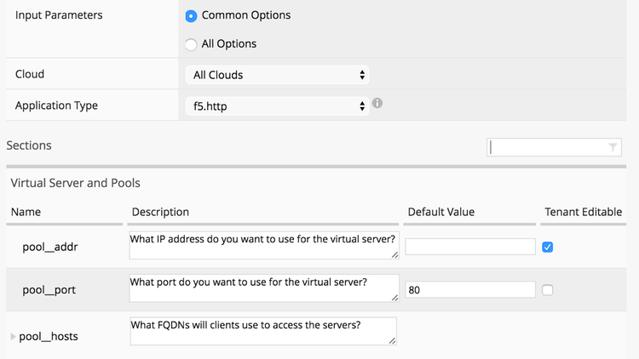Open the Cloud dropdown showing All Clouds
Viewport: 639px width, 359px height.
coord(276,75)
